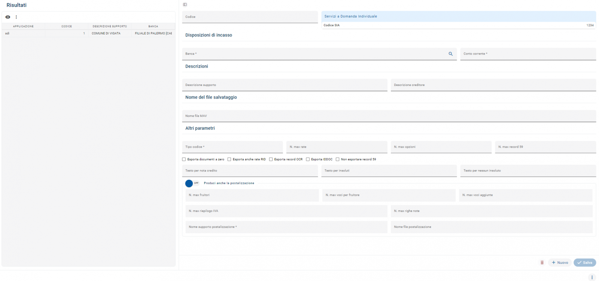Click the Conto corrente input field
Viewport: 599px width, 281px height.
click(x=527, y=54)
